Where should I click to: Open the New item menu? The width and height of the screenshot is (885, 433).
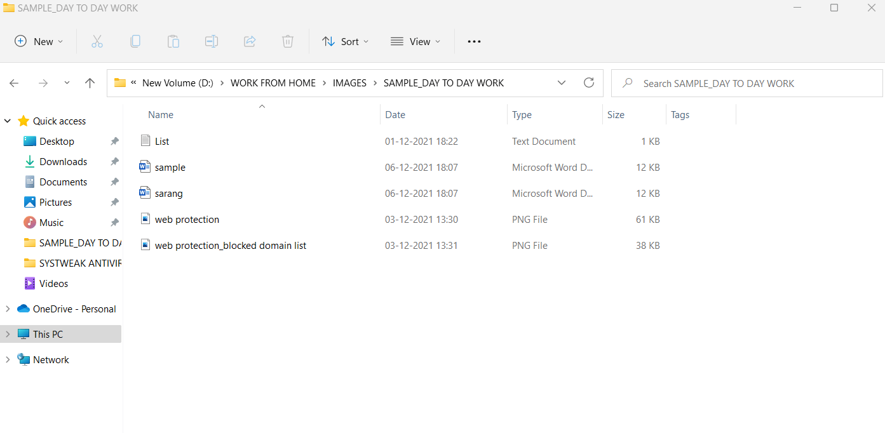pos(38,41)
